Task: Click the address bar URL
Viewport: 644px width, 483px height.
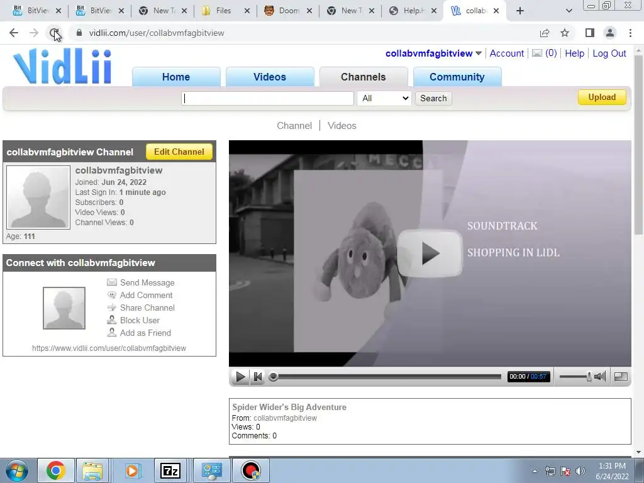Action: click(157, 33)
